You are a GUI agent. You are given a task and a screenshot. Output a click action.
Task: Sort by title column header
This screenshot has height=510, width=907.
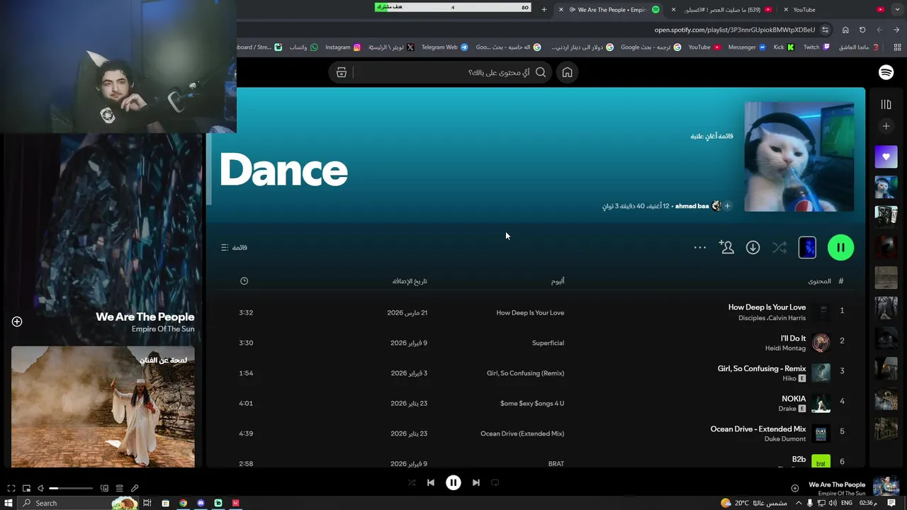pos(819,281)
